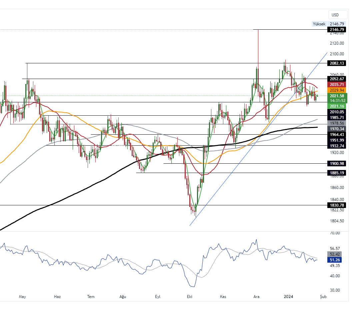Click the Eki month marker on time axis
Viewport: 352px width, 313px height.
[x=190, y=297]
